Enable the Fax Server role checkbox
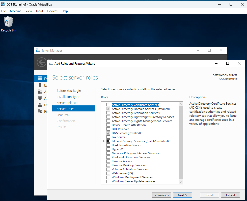This screenshot has height=201, width=247. [x=108, y=137]
